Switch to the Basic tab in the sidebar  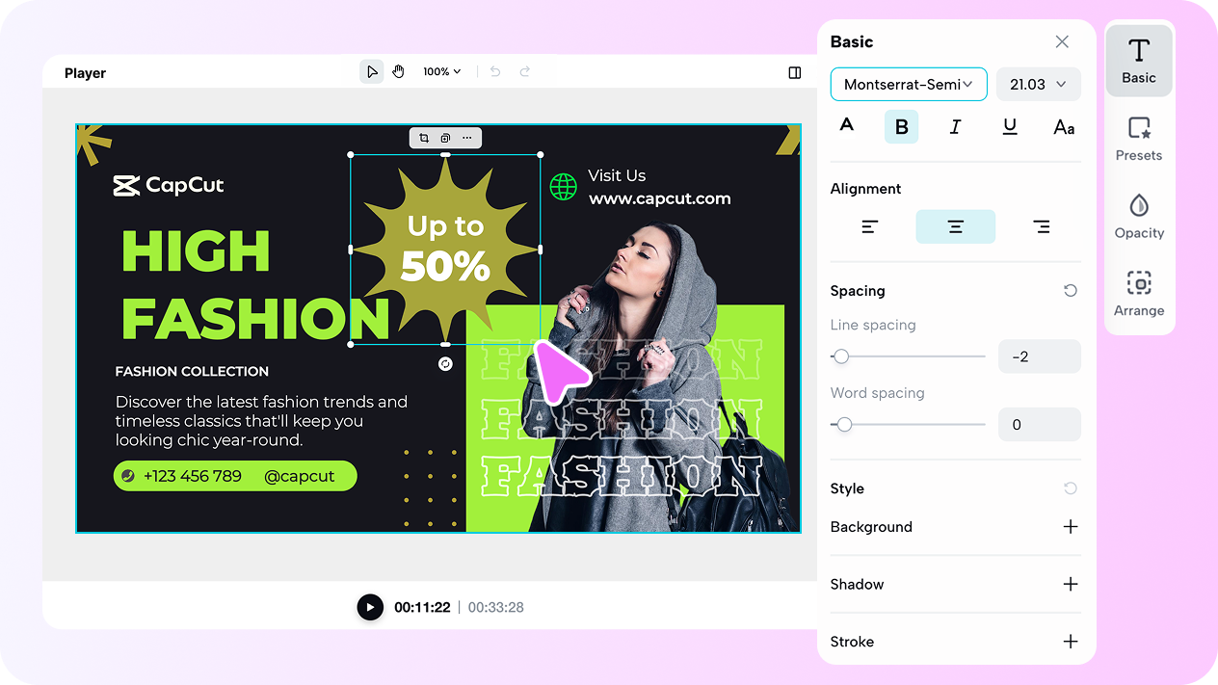point(1139,60)
